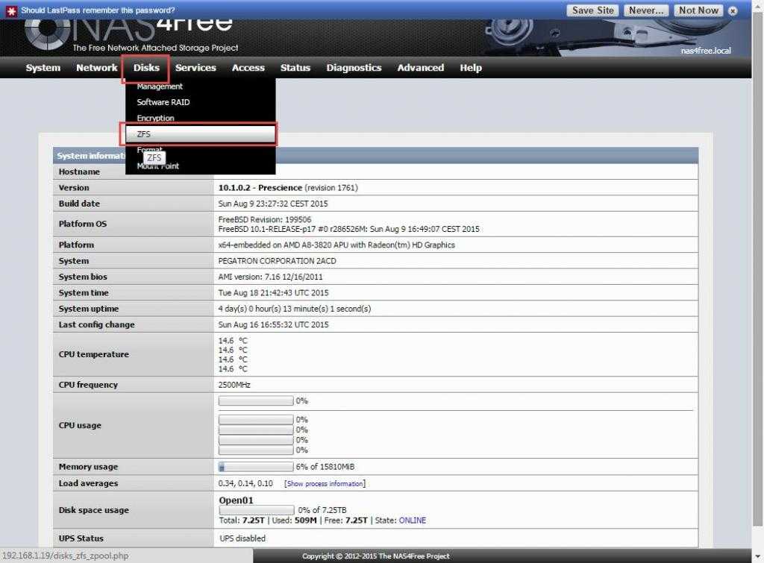Open the Diagnostics menu
The width and height of the screenshot is (764, 563).
click(x=354, y=68)
